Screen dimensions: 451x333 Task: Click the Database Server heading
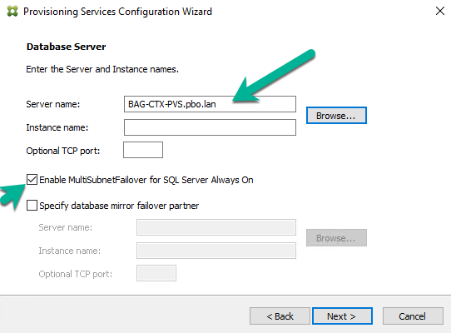pos(67,47)
